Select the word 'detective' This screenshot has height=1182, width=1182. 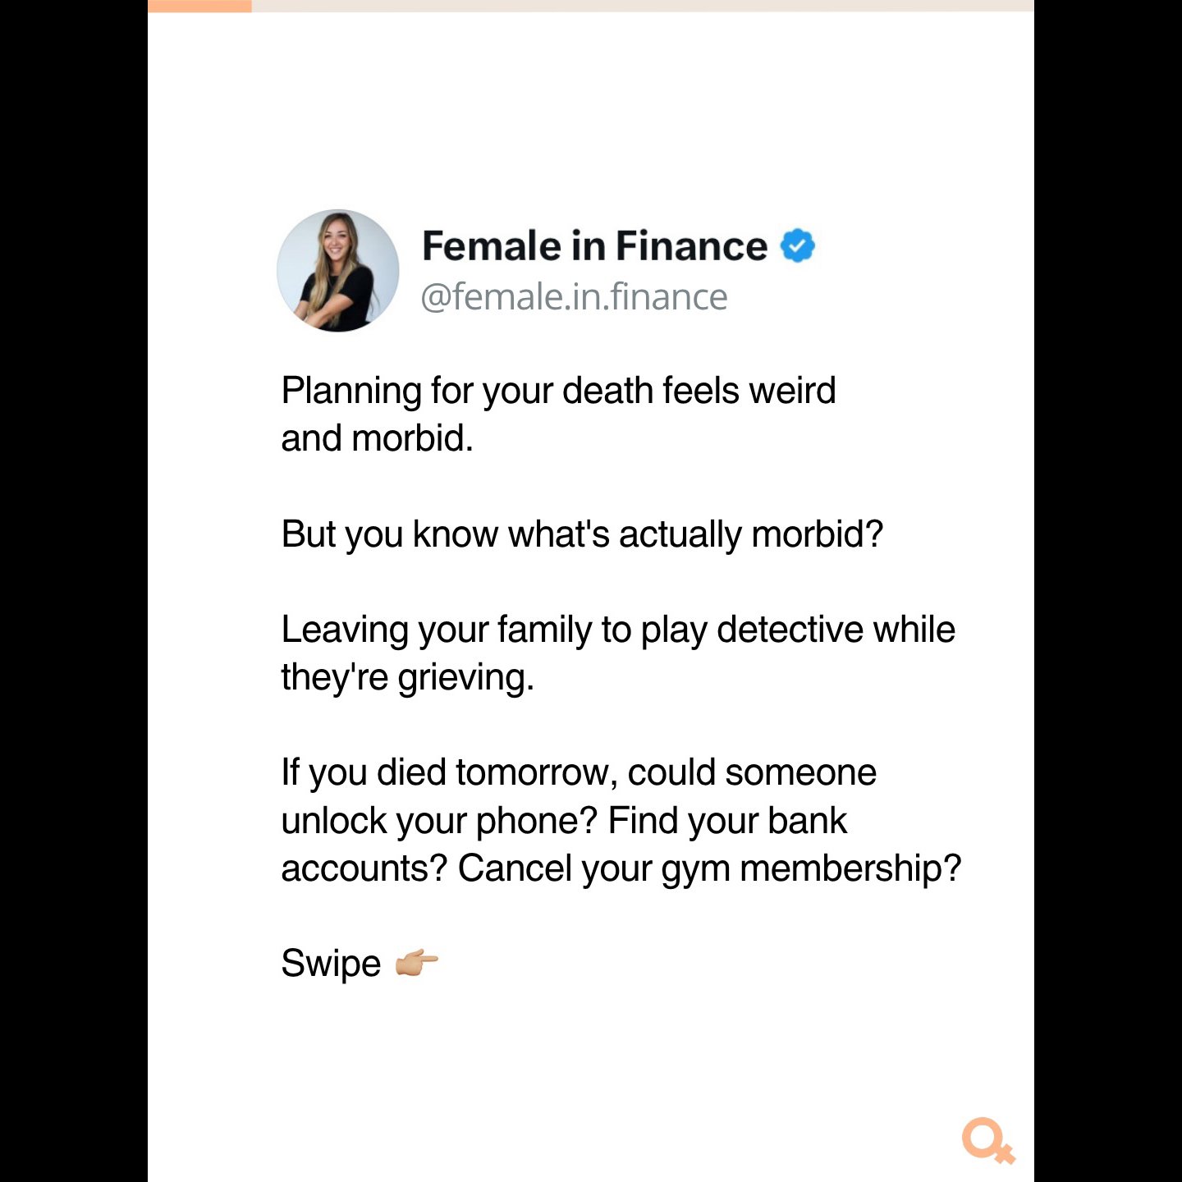pyautogui.click(x=790, y=630)
